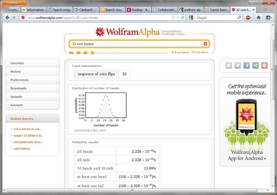This screenshot has width=277, height=195.
Task: Switch to the 'Search visu...' tab
Action: tap(112, 10)
